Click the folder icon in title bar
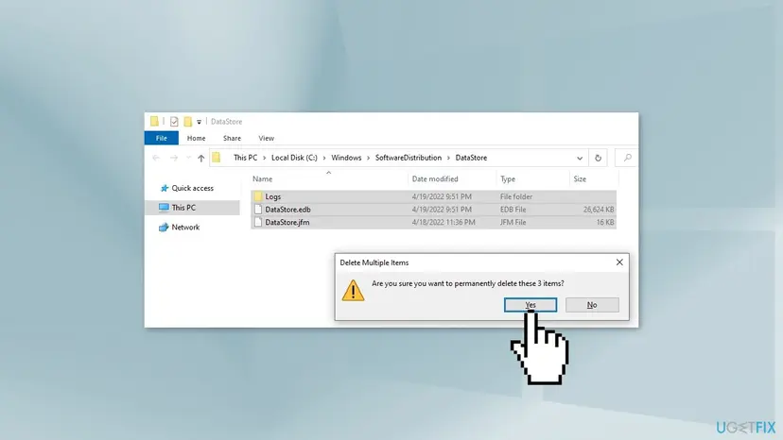The width and height of the screenshot is (783, 440). [x=154, y=121]
